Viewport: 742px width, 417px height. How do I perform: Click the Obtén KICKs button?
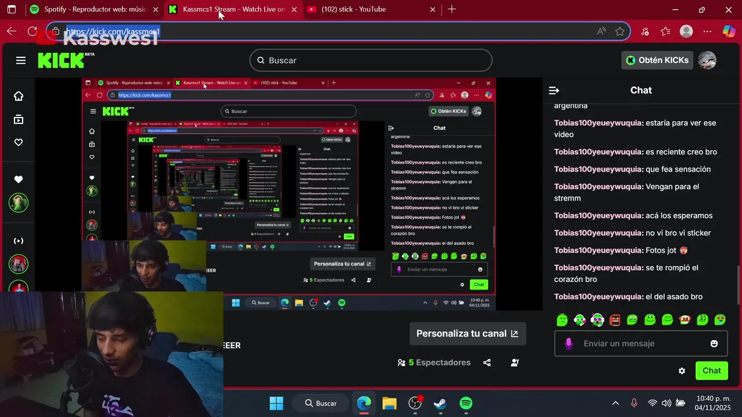657,60
